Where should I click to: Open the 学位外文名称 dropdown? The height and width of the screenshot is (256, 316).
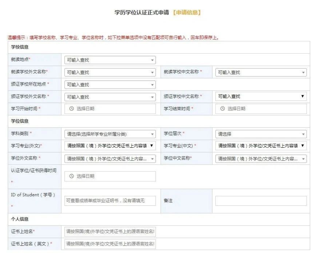click(x=110, y=159)
